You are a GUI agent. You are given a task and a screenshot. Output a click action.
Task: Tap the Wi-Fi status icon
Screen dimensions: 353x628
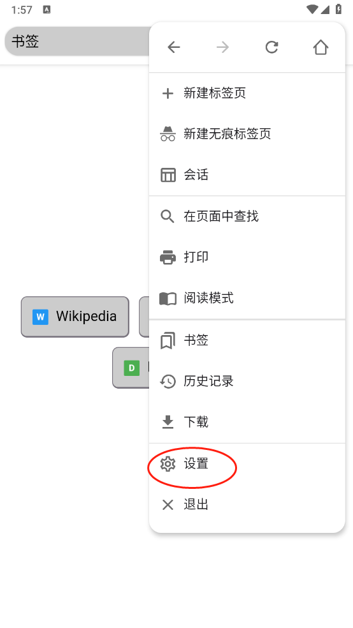click(x=312, y=9)
